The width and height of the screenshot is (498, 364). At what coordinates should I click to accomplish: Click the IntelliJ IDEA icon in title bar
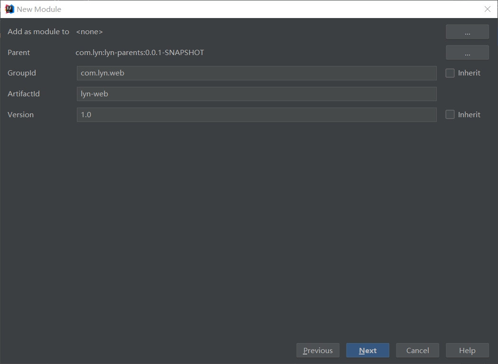[x=9, y=9]
